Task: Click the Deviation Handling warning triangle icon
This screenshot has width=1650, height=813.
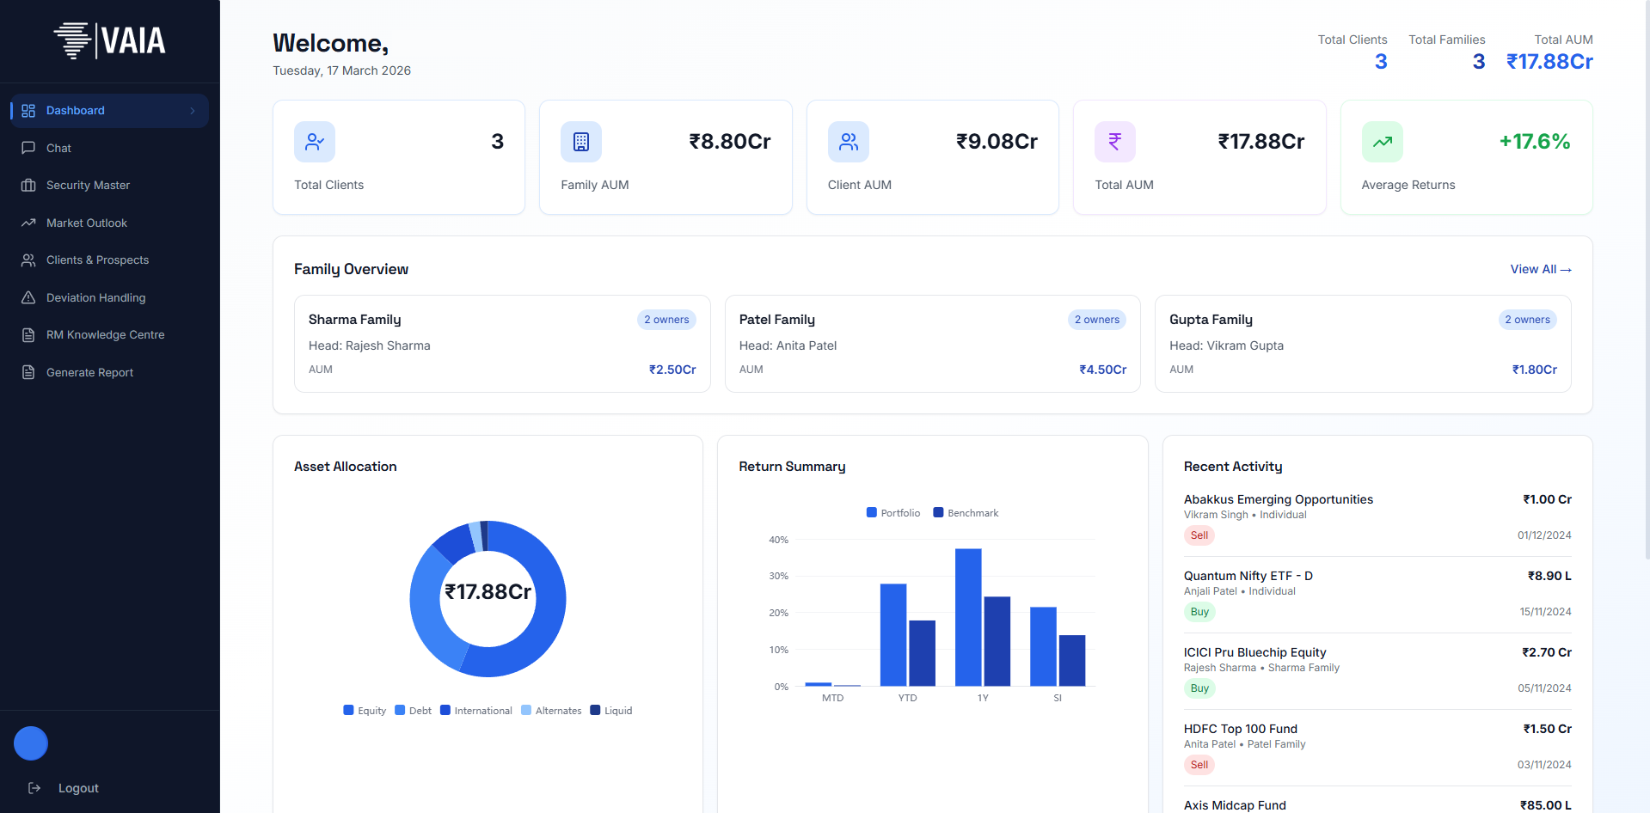Action: pos(28,297)
